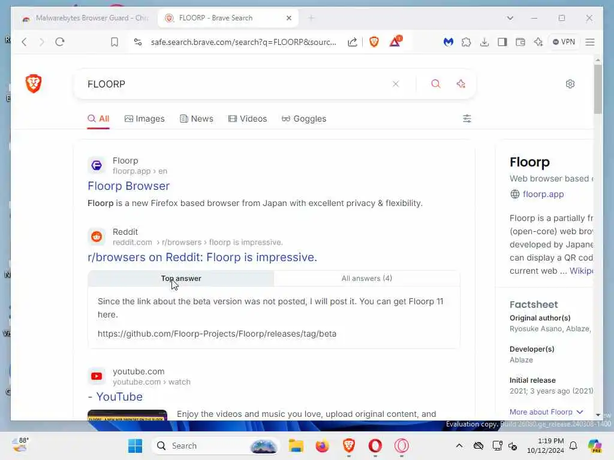614x460 pixels.
Task: Show downloads from the toolbar
Action: pyautogui.click(x=484, y=42)
